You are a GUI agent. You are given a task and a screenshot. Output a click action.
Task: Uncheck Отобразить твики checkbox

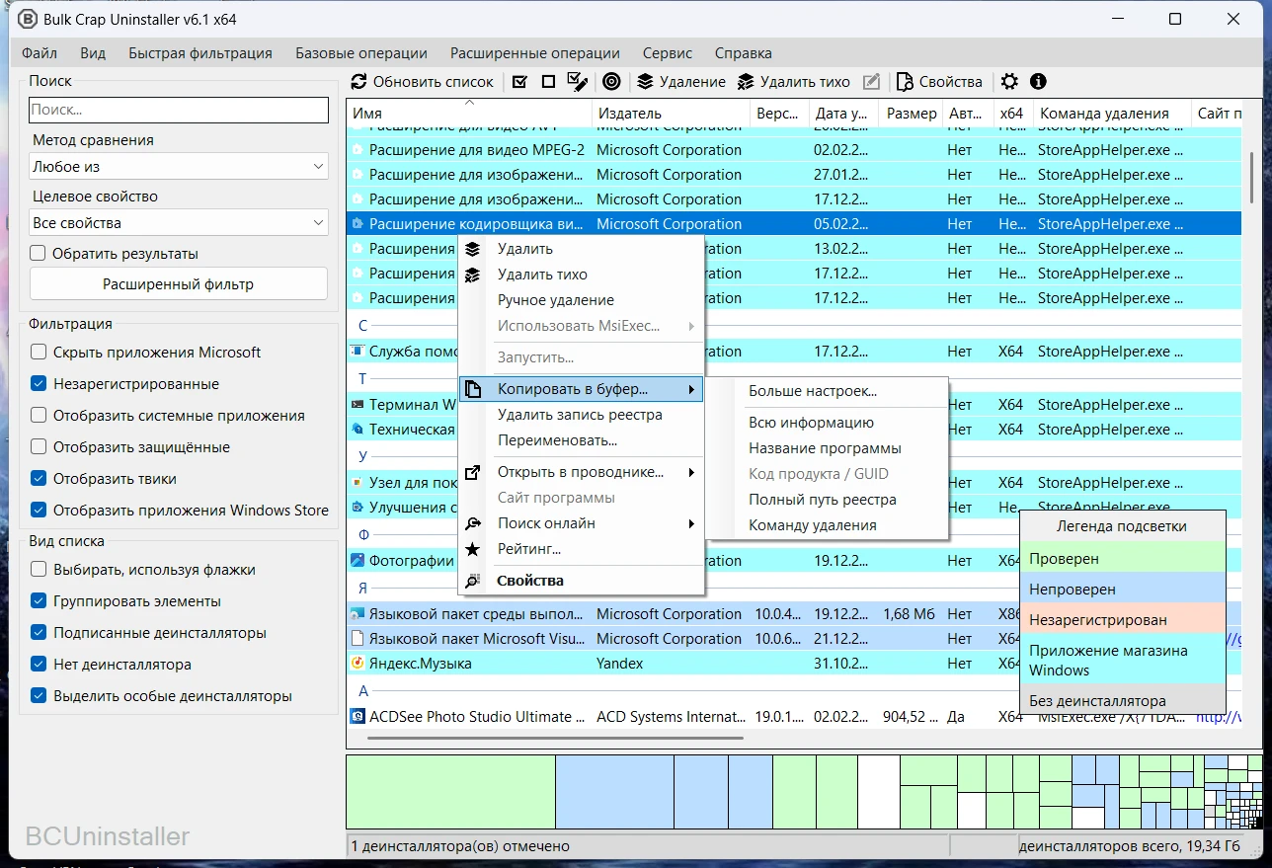(39, 479)
